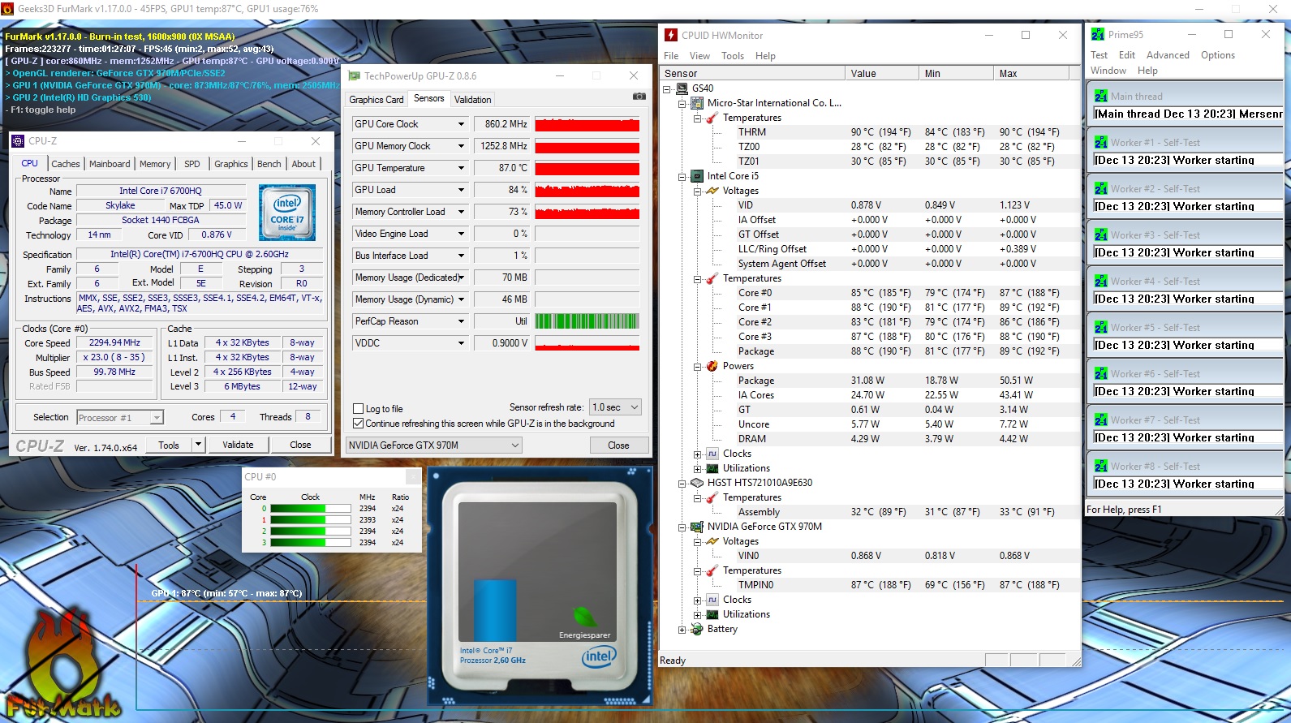Click the PerfCap Reason green graph
This screenshot has height=723, width=1291.
point(587,321)
